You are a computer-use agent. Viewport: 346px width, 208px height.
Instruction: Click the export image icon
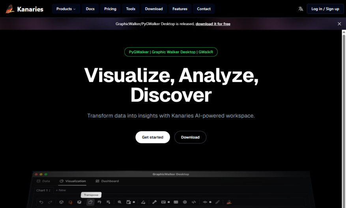click(163, 202)
